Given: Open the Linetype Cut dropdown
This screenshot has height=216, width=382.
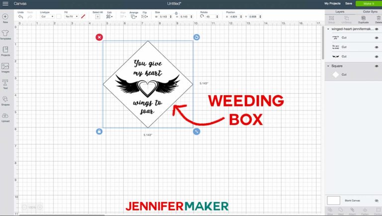Looking at the screenshot, I should point(47,16).
